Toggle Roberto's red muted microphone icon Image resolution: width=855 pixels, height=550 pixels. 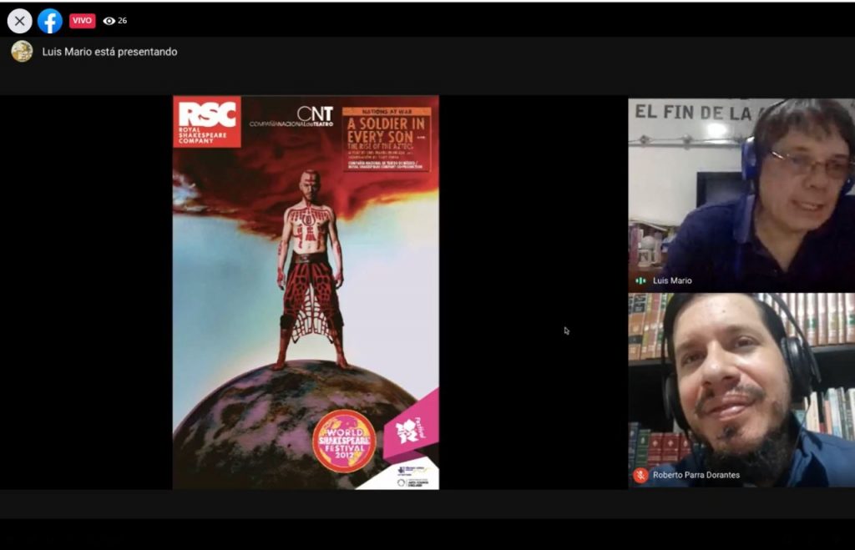click(x=641, y=475)
